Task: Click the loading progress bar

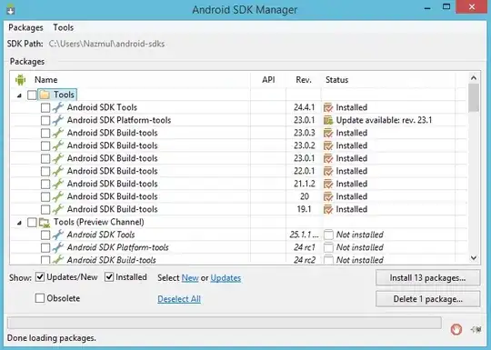Action: pos(225,323)
